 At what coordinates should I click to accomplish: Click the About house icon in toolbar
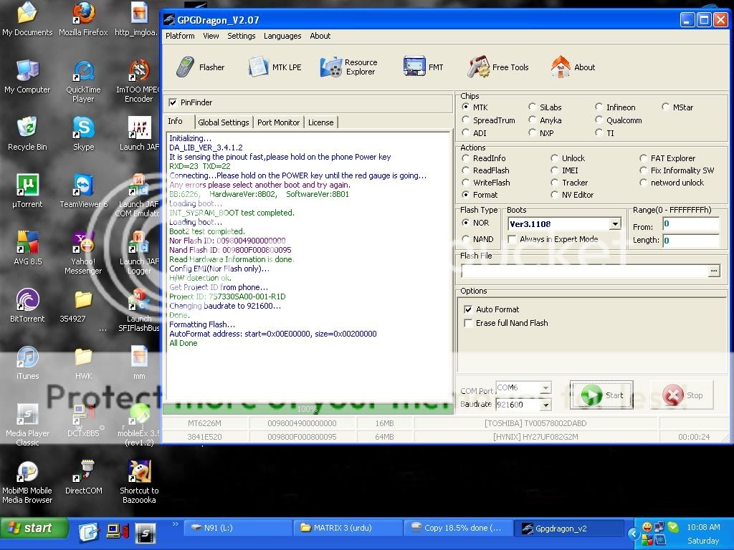561,67
